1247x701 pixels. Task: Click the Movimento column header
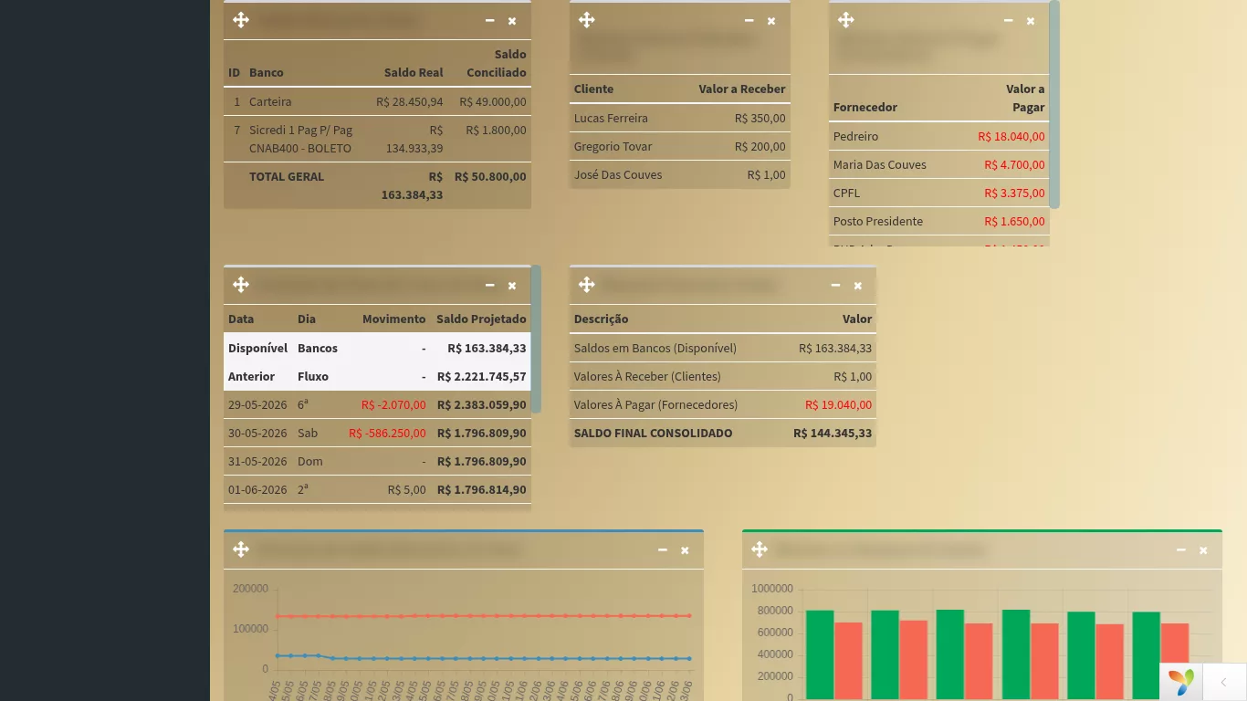(393, 319)
